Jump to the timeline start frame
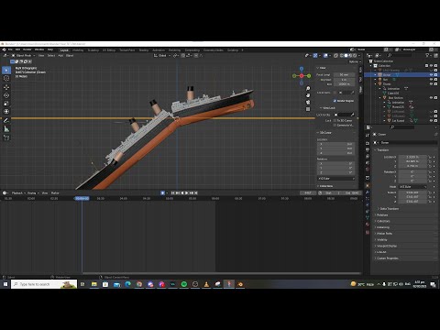The height and width of the screenshot is (330, 440). 172,192
